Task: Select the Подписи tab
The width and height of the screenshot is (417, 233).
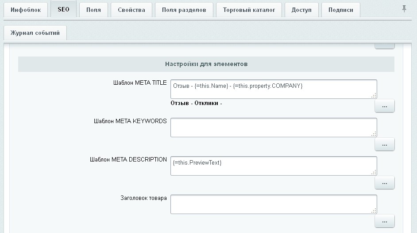Action: (340, 10)
